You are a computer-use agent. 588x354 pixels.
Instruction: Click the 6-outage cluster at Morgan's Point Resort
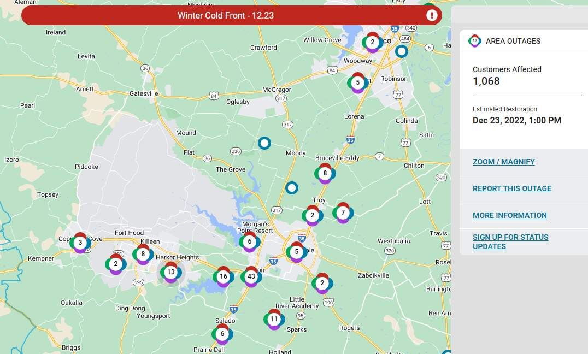pyautogui.click(x=249, y=241)
